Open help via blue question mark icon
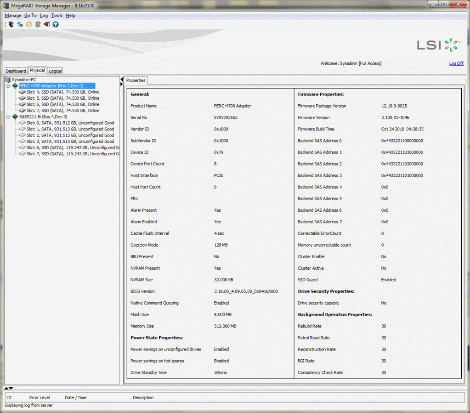This screenshot has height=413, width=470. (x=56, y=24)
